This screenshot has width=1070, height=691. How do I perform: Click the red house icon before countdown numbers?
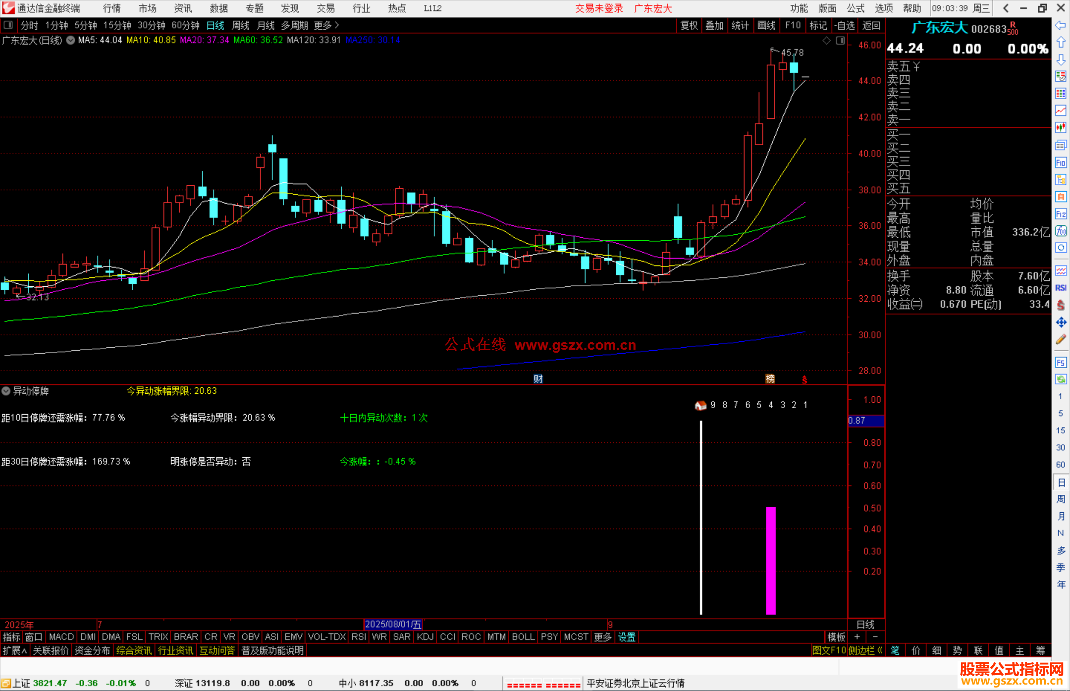[x=700, y=406]
